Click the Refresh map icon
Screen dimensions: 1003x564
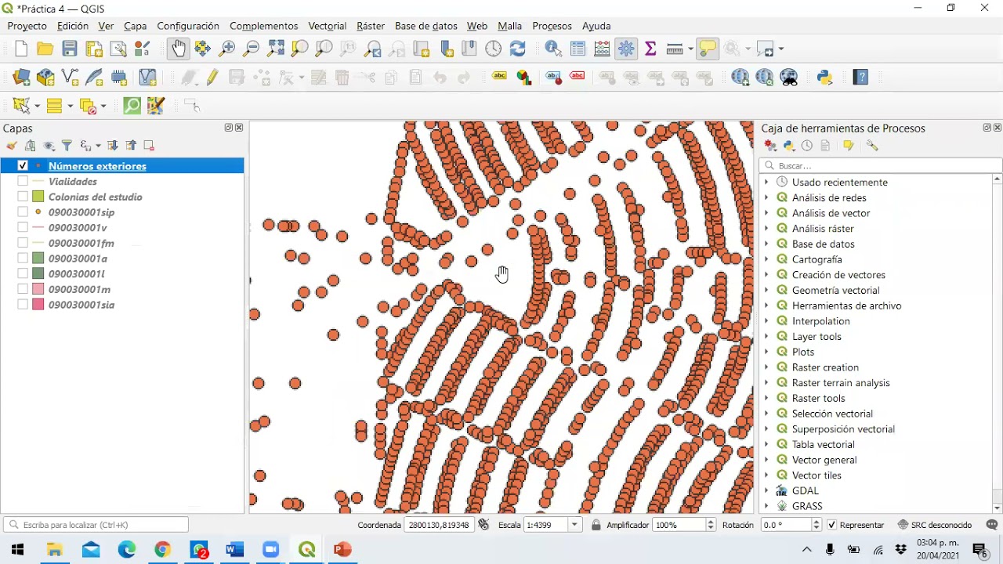[x=517, y=49]
